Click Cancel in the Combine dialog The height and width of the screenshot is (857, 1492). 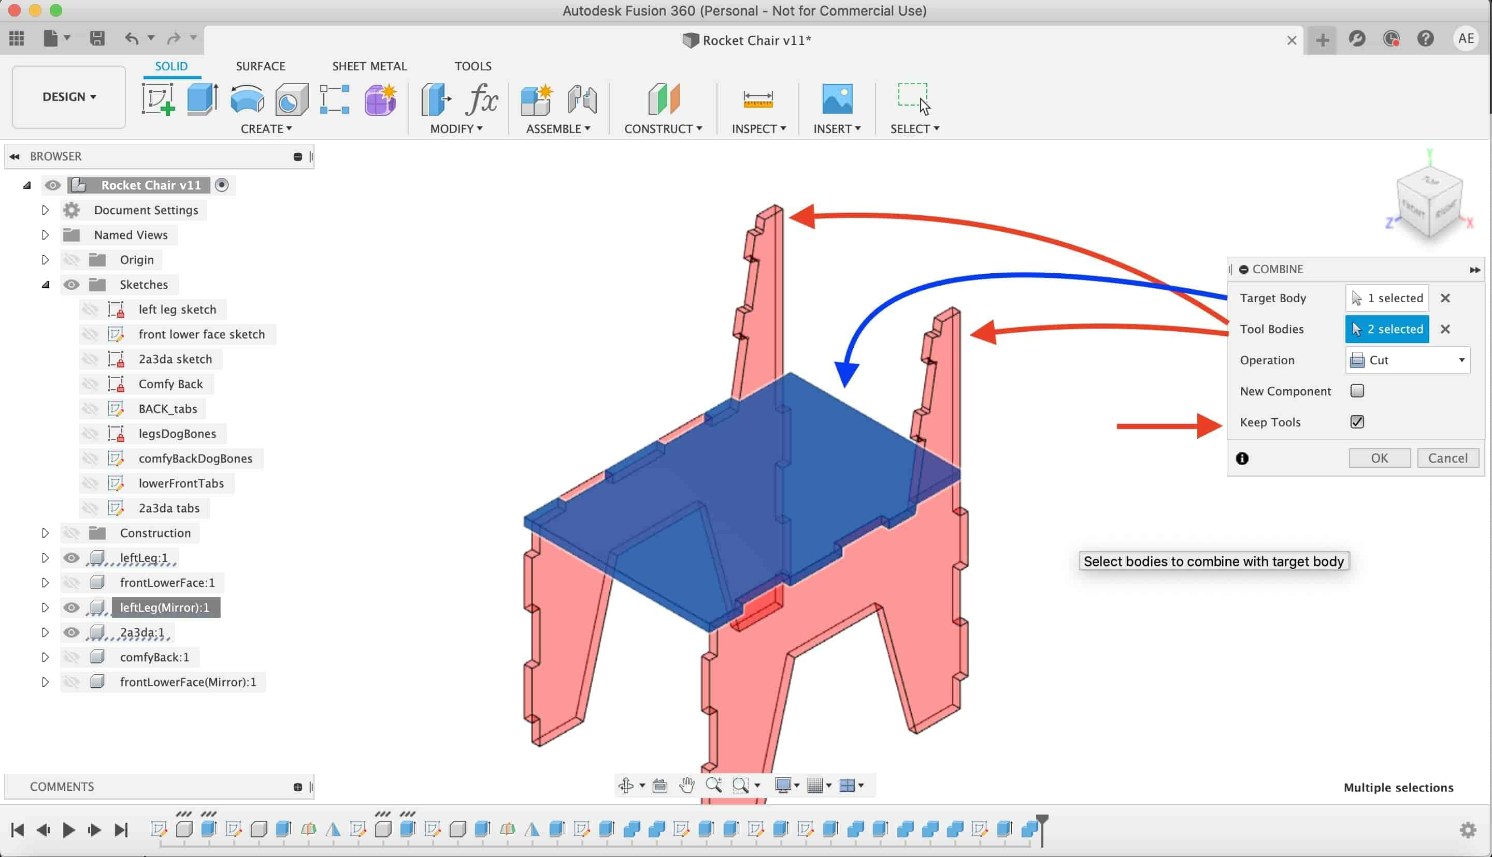tap(1448, 458)
